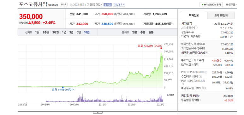Click help icon next to 외국인소진율(B/A)
The image size is (244, 115).
(207, 53)
